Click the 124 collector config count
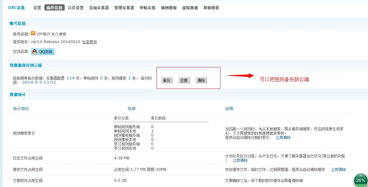Image resolution: width=368 pixels, height=187 pixels. 70,78
